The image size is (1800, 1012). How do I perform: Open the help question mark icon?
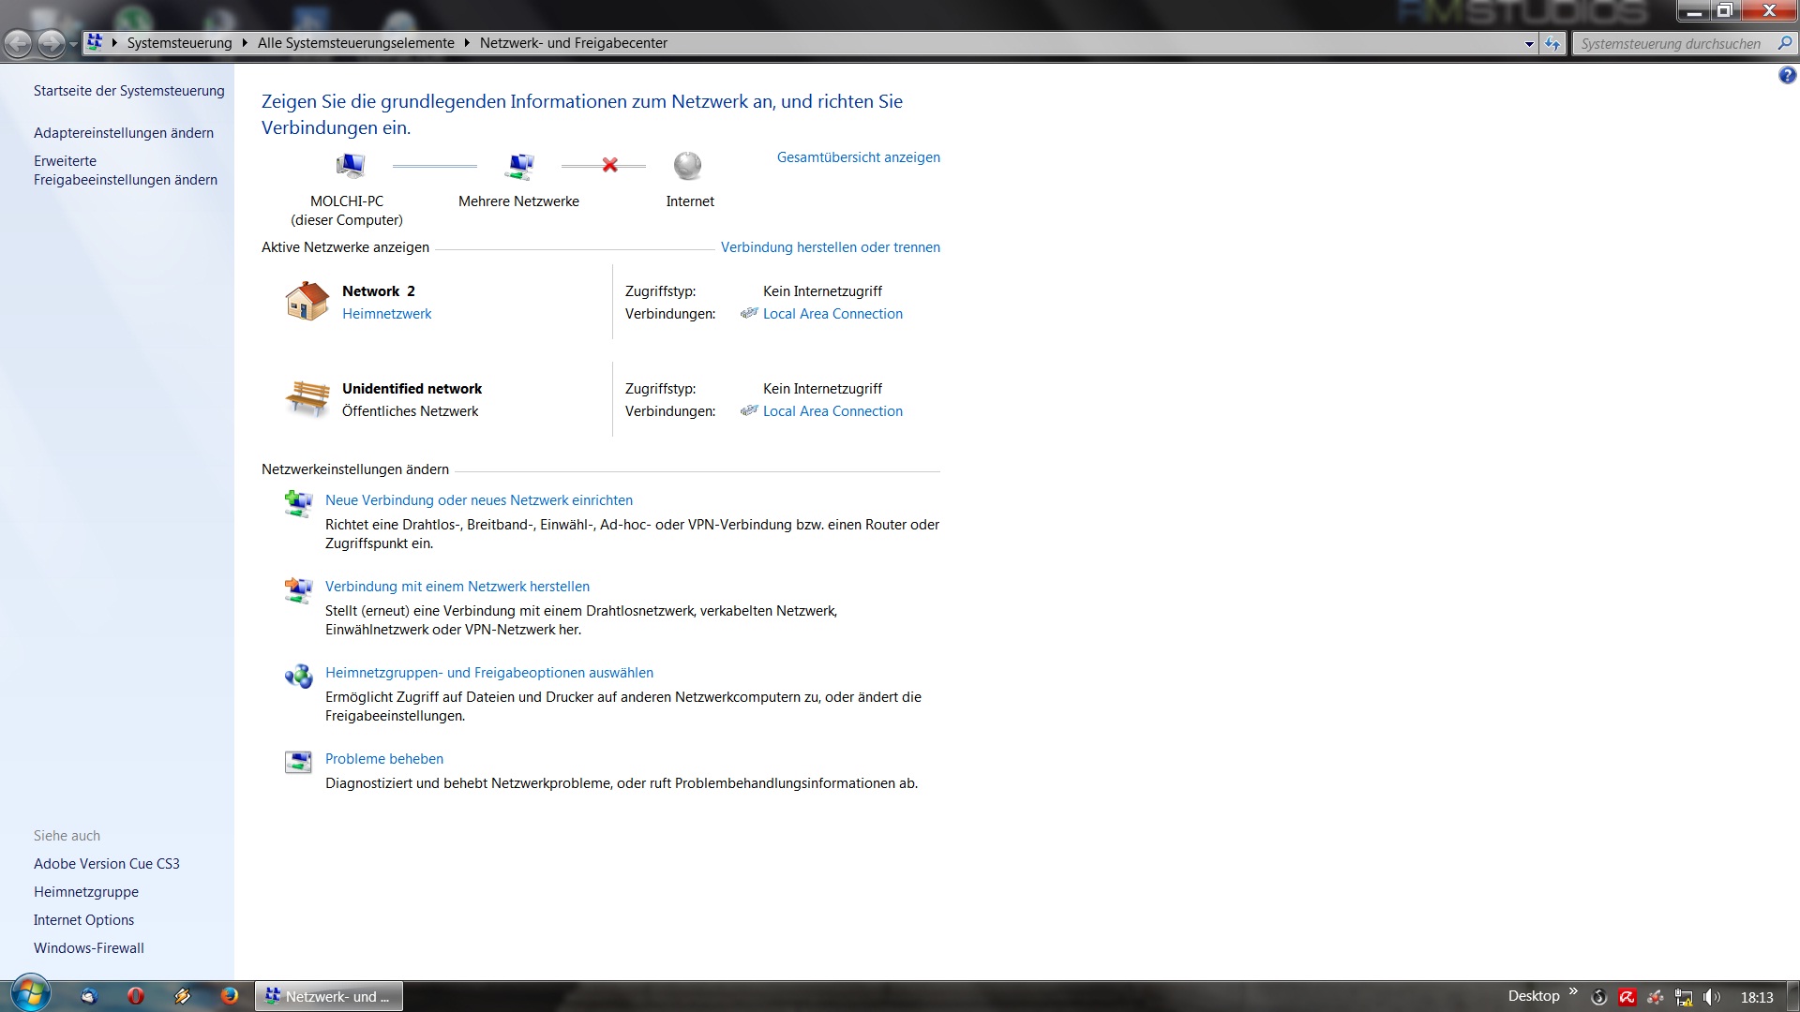1787,76
